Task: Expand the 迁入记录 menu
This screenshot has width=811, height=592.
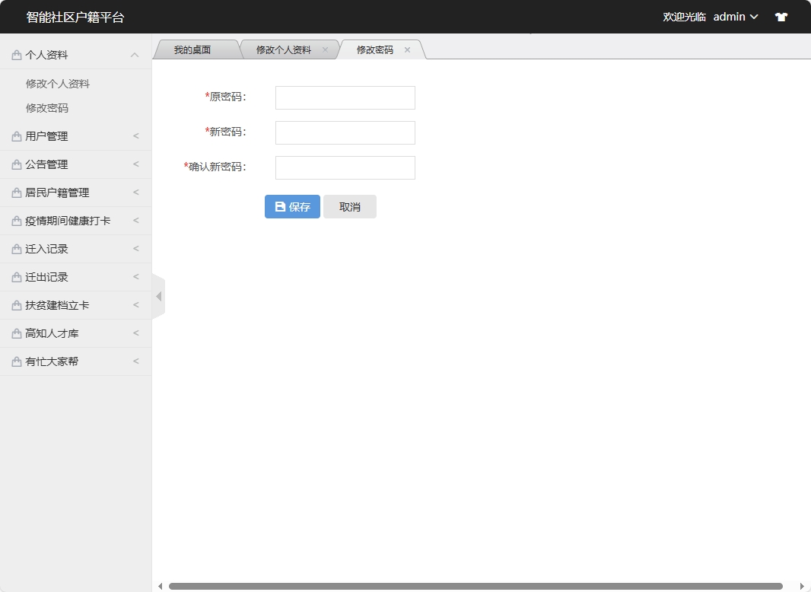Action: pos(136,248)
